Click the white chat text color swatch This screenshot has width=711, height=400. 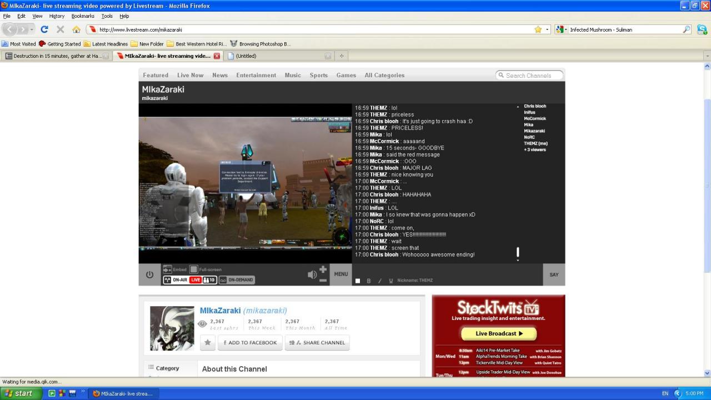pyautogui.click(x=358, y=281)
